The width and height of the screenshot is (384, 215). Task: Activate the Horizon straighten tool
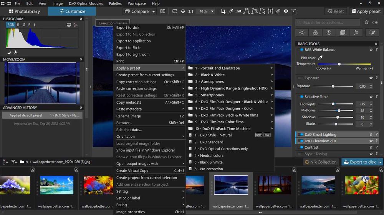coord(238,11)
